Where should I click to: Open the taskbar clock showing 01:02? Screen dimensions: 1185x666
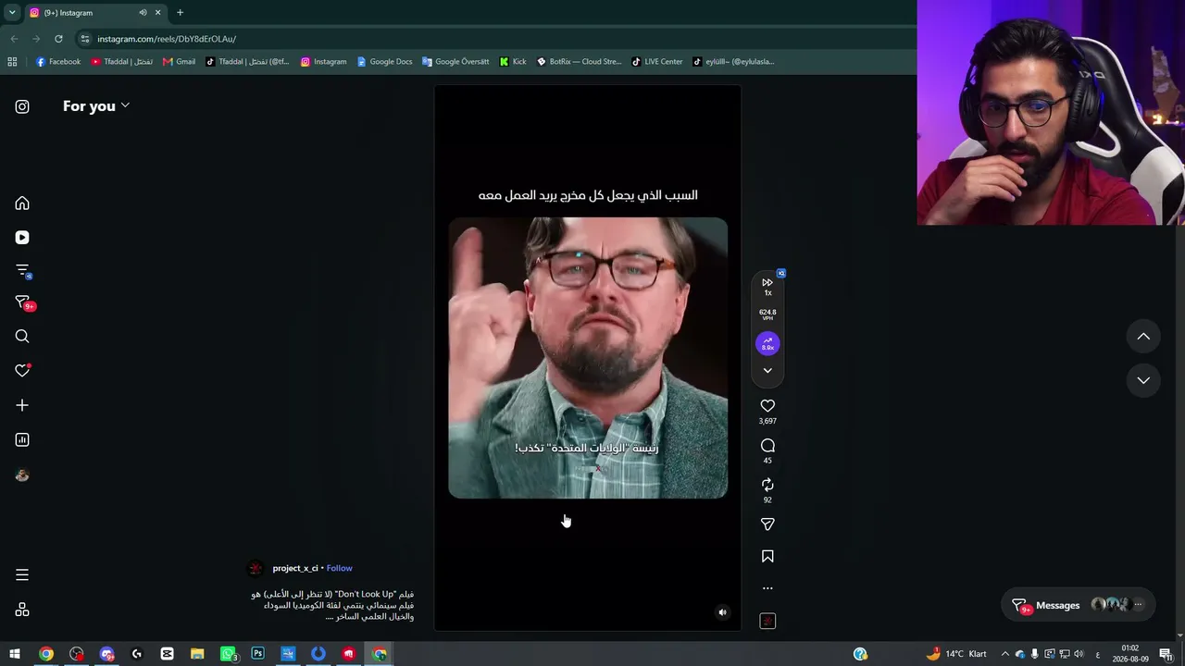pos(1130,654)
